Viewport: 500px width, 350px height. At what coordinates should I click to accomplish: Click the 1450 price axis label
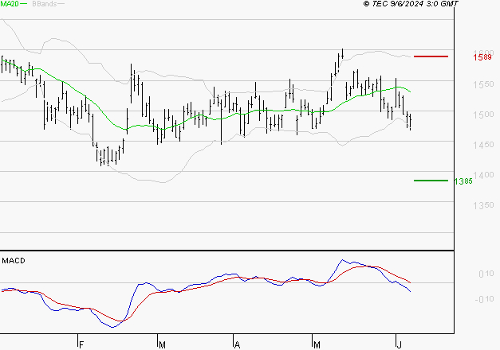tap(483, 145)
